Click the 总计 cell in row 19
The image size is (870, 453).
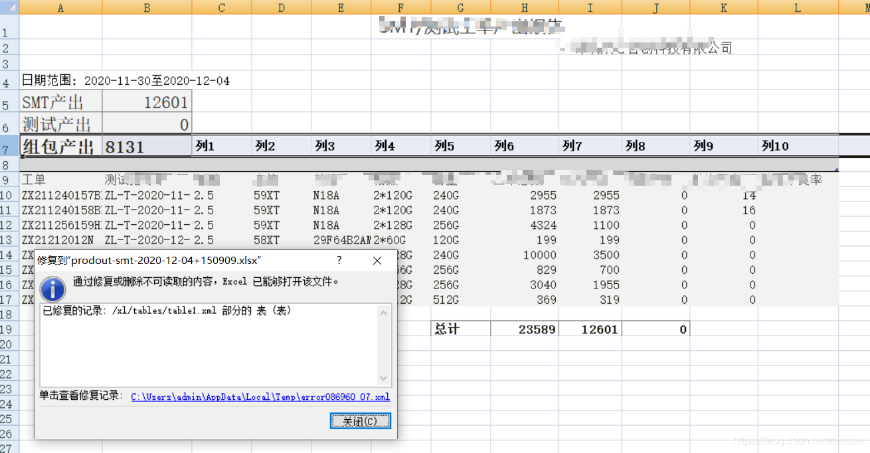460,328
